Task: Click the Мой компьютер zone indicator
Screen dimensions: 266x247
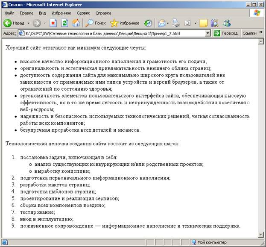Action: pyautogui.click(x=209, y=242)
